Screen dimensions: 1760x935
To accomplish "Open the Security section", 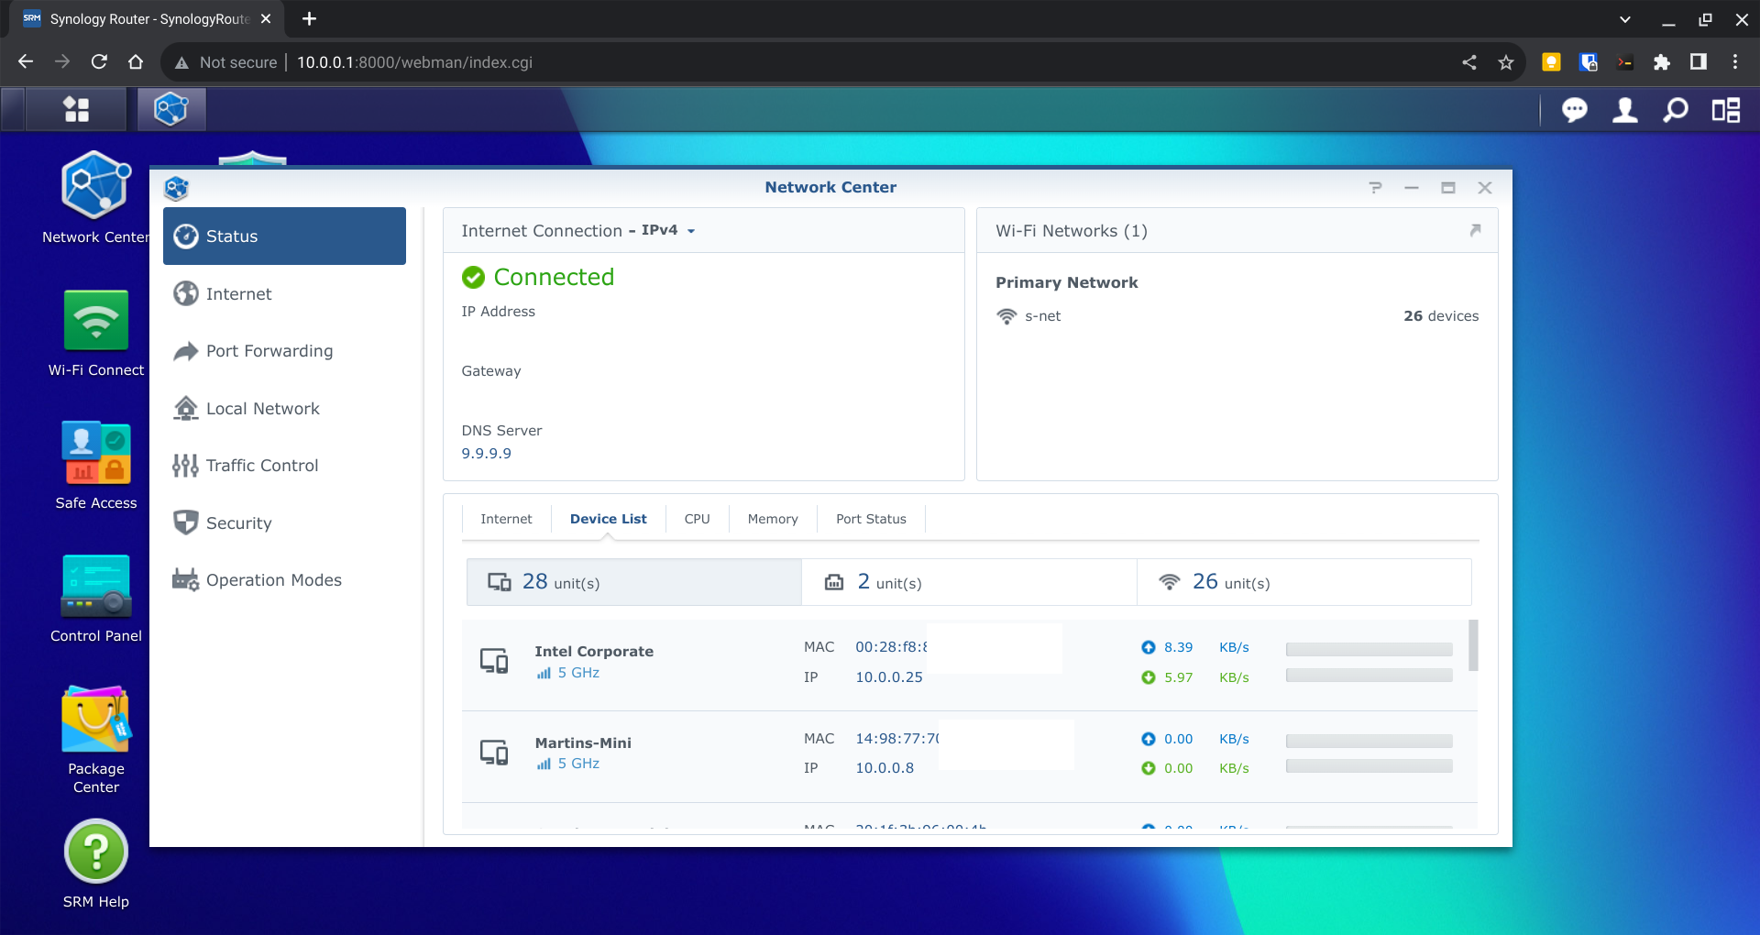I will (x=284, y=522).
